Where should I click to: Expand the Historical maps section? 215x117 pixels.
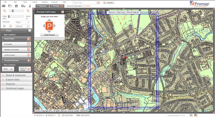click(16, 88)
